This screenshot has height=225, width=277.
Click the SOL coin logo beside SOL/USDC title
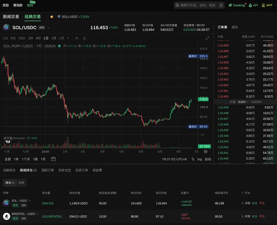(x=7, y=28)
